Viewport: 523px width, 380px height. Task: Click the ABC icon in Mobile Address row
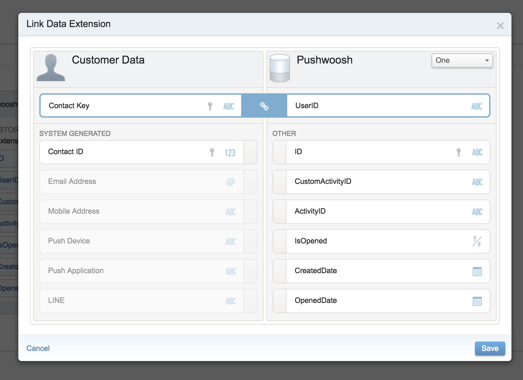pos(231,212)
